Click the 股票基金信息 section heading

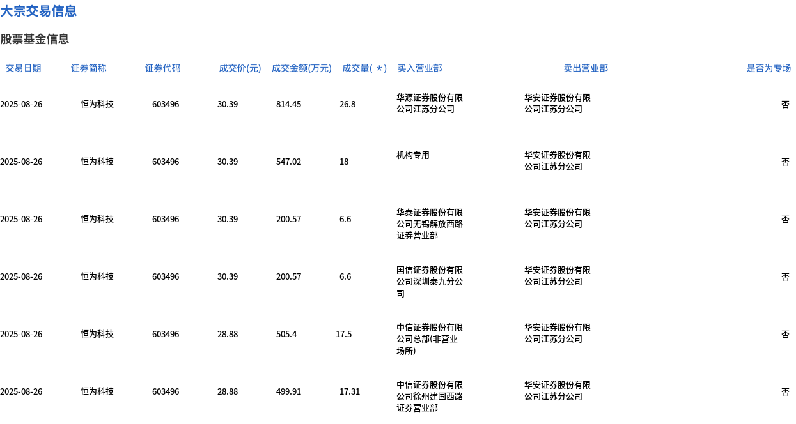click(35, 39)
